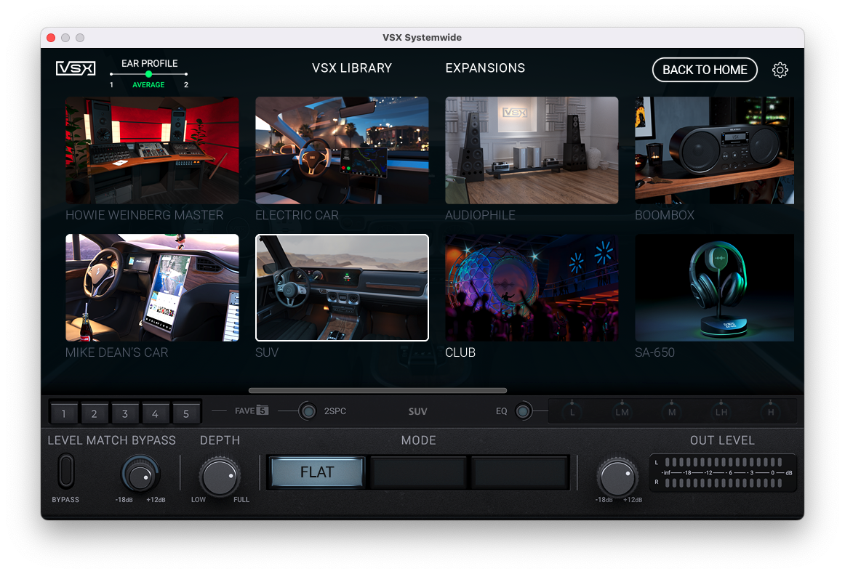Screen dimensions: 845x574
Task: Select the FLAT mode button
Action: pos(317,472)
